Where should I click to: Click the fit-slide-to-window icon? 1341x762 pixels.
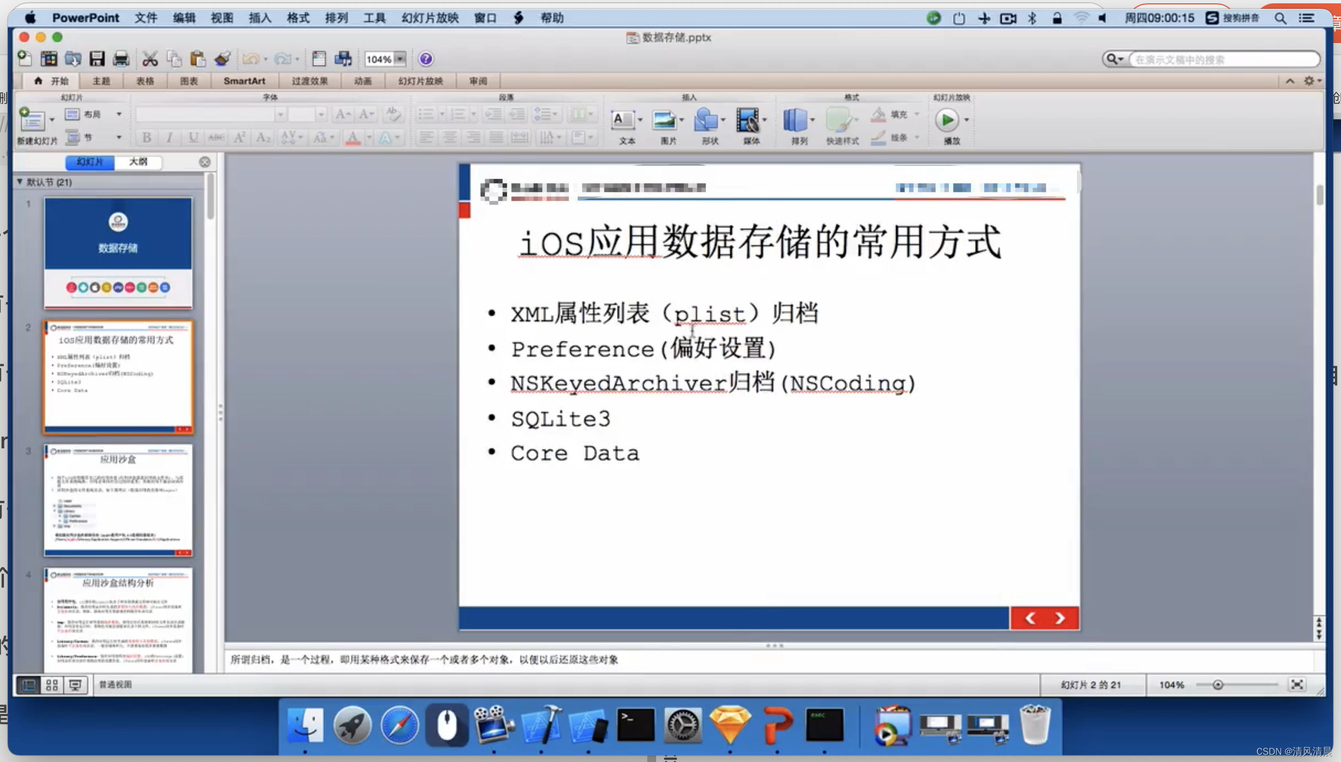(1297, 685)
